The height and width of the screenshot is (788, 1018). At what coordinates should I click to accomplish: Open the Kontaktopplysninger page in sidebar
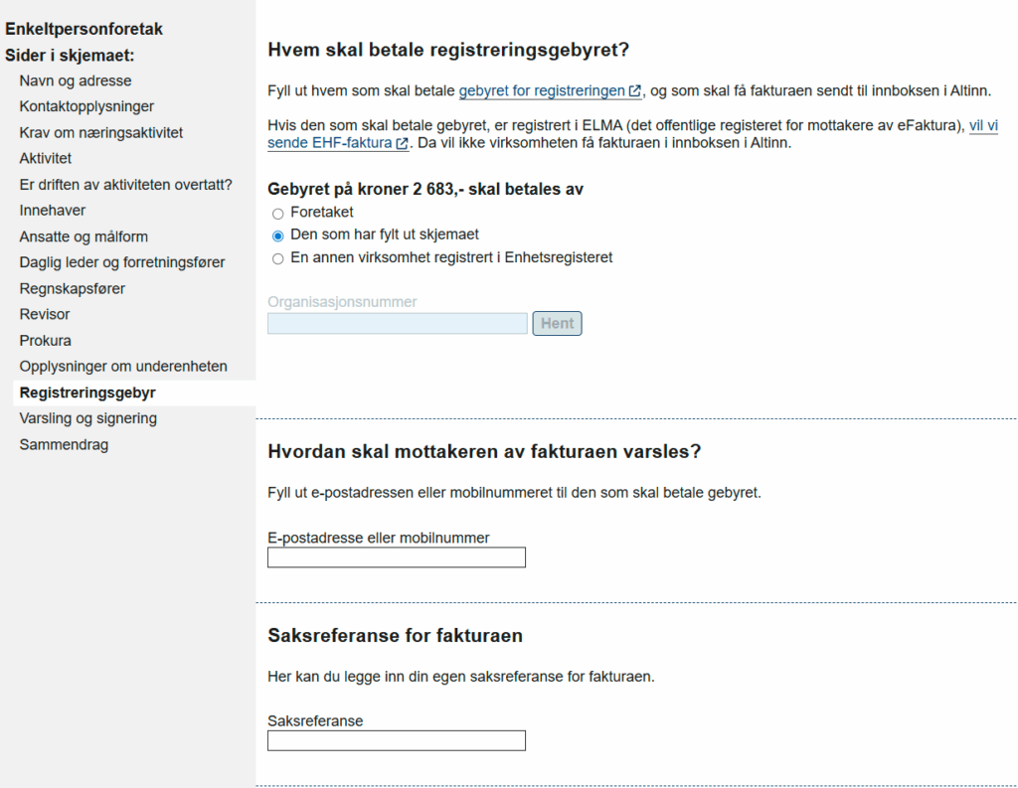pos(86,106)
